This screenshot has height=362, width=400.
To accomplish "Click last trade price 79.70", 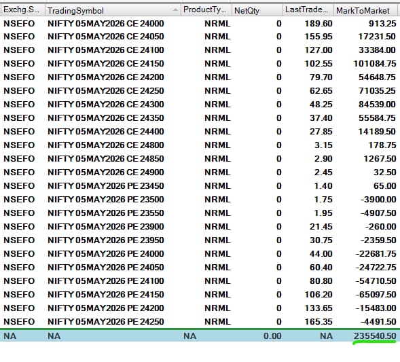I will point(321,77).
